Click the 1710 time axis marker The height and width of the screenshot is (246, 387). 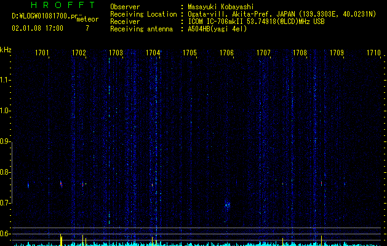point(373,52)
